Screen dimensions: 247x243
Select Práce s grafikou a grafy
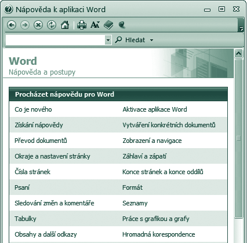pos(156,219)
